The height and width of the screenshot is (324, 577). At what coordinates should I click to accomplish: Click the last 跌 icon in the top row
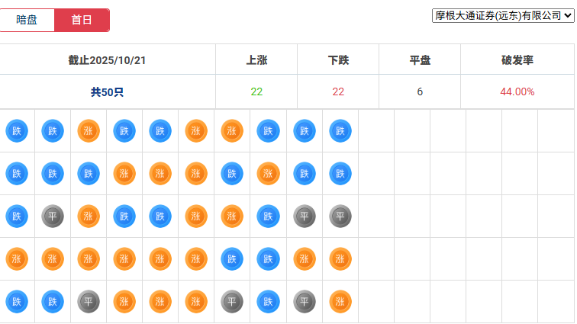coord(340,131)
